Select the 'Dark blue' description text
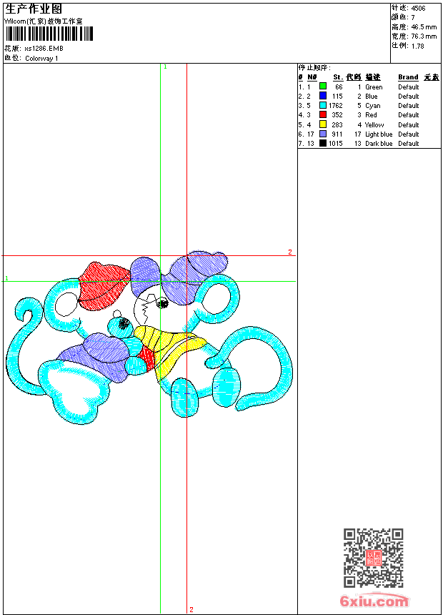Image resolution: width=443 pixels, height=615 pixels. tap(379, 144)
